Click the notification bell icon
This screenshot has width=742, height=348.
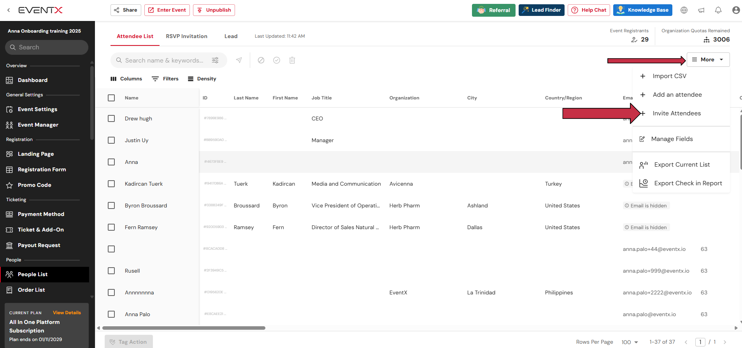tap(718, 10)
